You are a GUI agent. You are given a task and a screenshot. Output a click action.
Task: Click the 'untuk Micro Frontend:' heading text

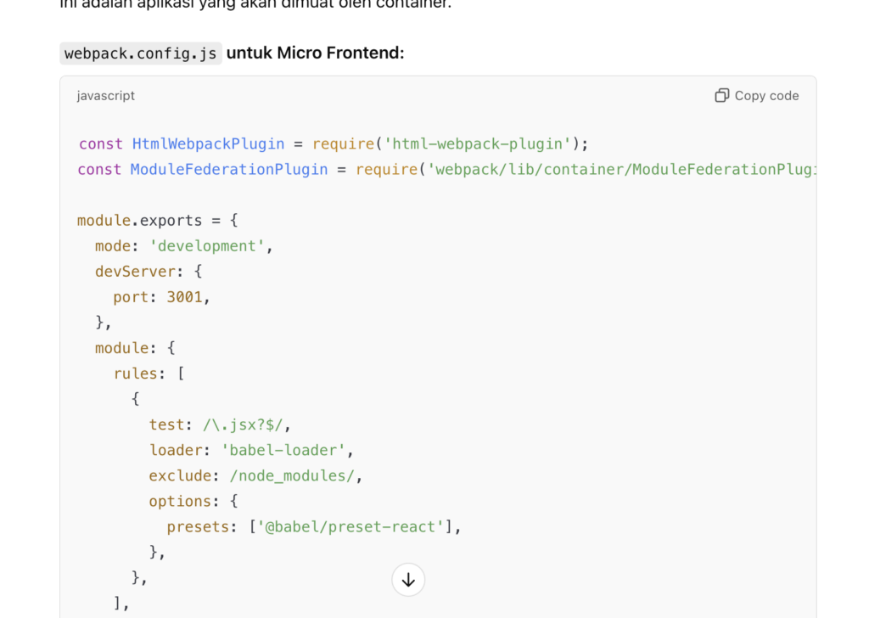(315, 53)
